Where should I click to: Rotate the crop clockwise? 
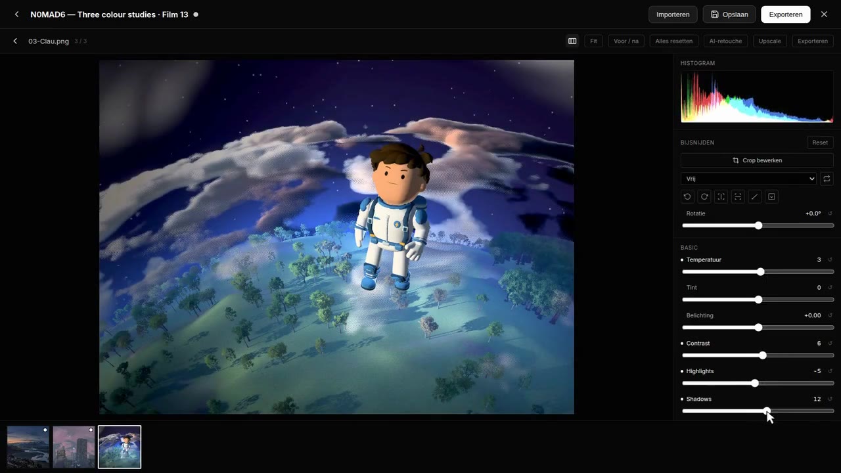pos(704,196)
